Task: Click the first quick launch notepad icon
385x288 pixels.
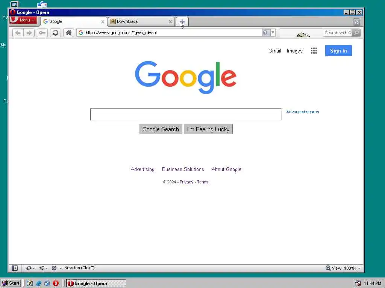Action: 30,283
